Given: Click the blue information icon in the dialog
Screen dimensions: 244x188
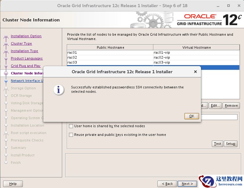Looking at the screenshot, I should pos(59,90).
